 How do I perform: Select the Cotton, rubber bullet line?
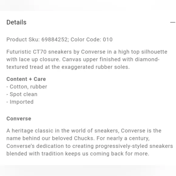27,87
